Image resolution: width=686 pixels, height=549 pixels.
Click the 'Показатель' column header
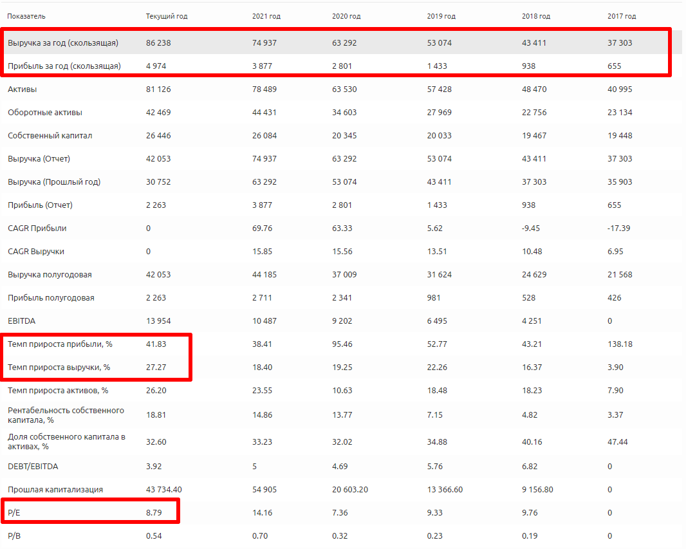click(26, 16)
